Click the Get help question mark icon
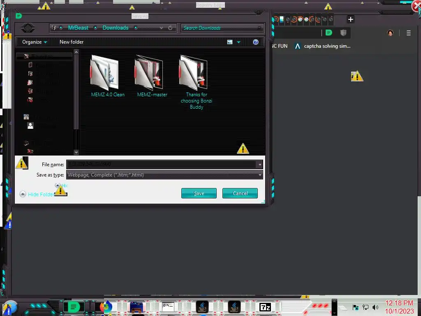Screen dimensions: 421x316 [256, 42]
